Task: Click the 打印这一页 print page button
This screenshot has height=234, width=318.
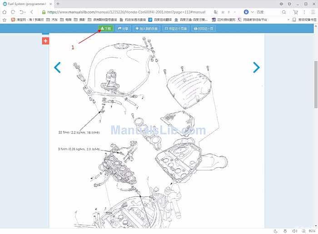Action: click(204, 29)
